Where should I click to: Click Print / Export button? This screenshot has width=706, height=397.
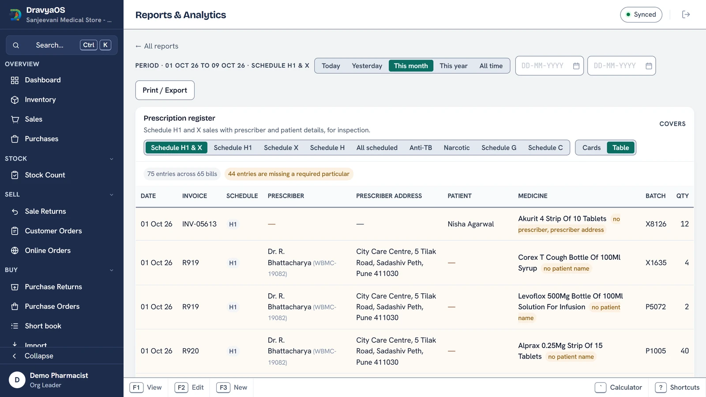[x=165, y=90]
